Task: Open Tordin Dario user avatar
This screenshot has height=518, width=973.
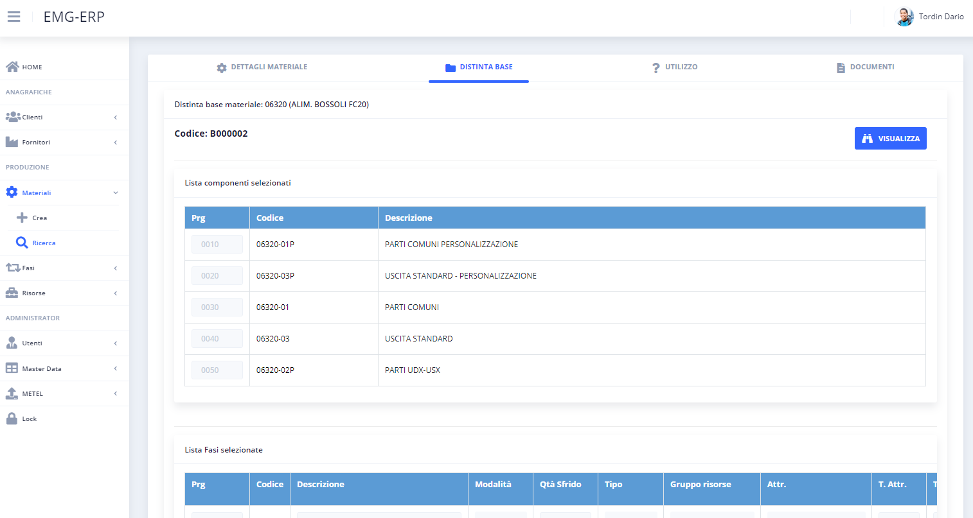Action: [x=904, y=17]
